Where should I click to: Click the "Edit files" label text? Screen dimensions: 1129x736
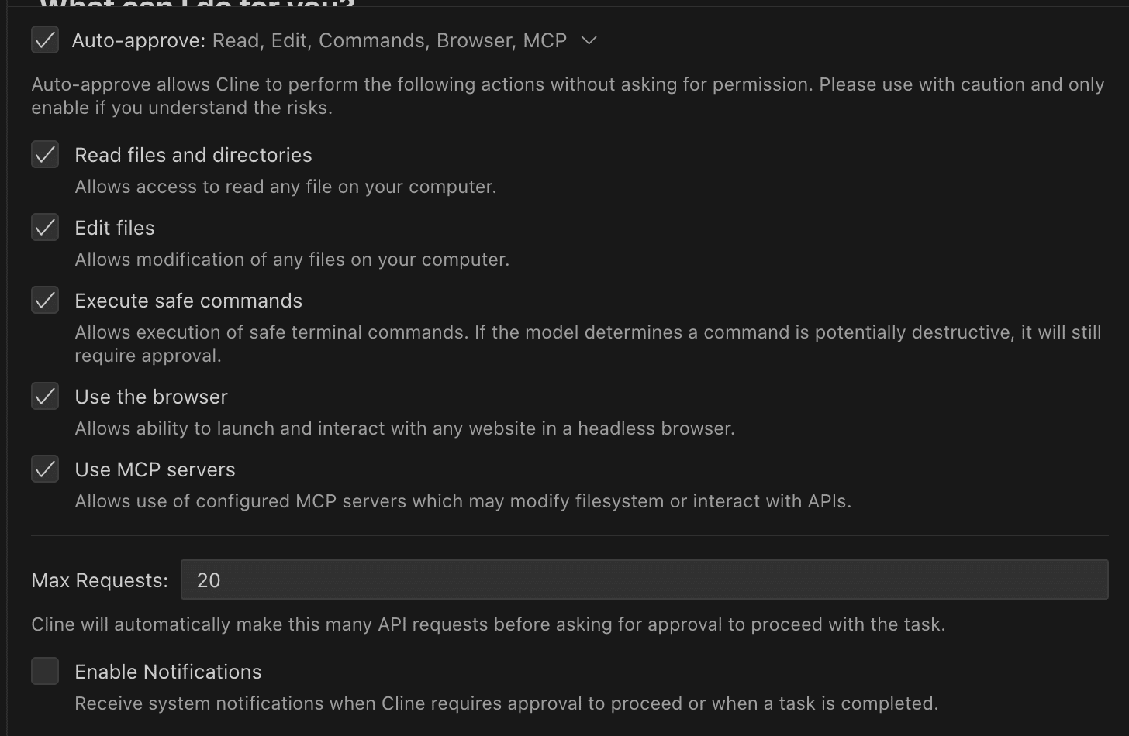(x=115, y=228)
